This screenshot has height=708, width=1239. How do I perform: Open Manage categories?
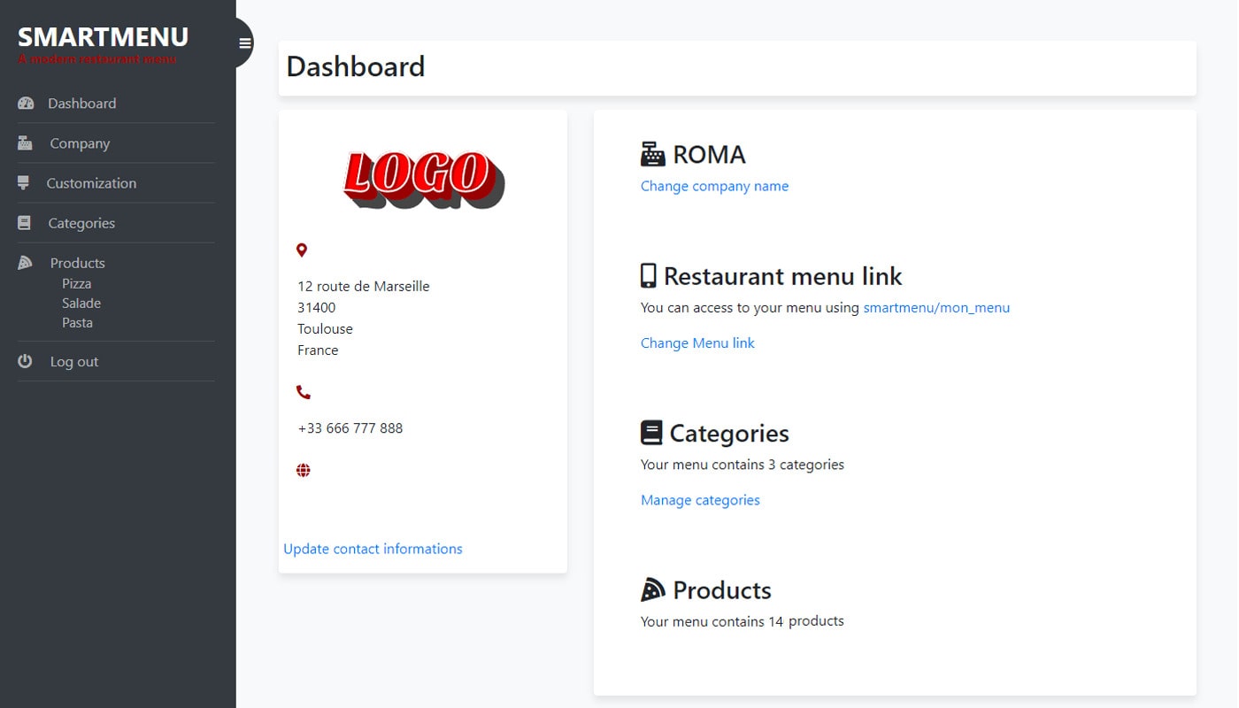click(x=700, y=500)
